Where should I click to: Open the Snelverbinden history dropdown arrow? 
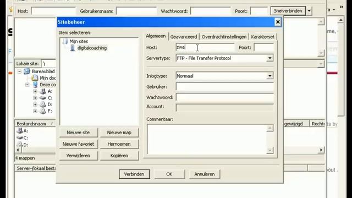coord(309,11)
